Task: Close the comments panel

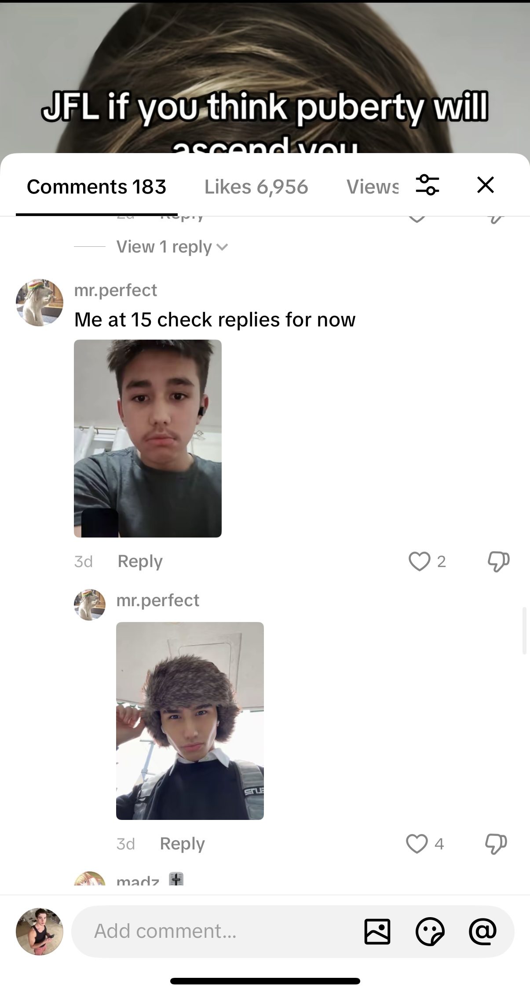Action: pos(485,185)
